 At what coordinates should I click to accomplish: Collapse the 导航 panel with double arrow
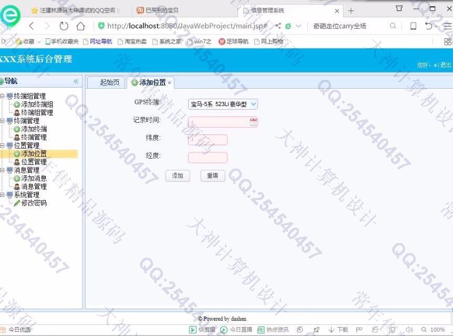76,81
